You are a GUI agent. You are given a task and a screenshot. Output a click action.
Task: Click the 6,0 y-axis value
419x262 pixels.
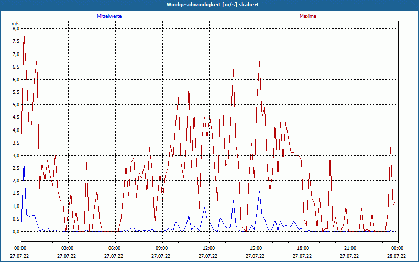tap(16, 80)
